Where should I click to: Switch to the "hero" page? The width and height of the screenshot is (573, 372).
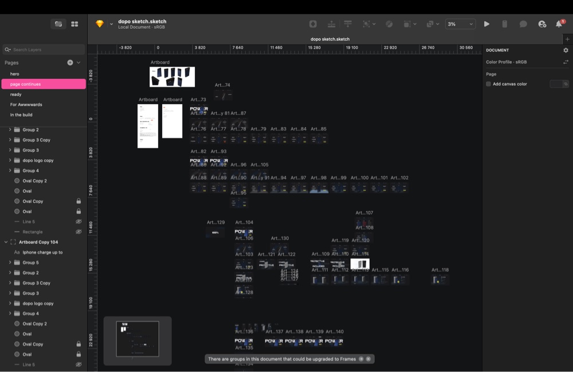(x=15, y=74)
